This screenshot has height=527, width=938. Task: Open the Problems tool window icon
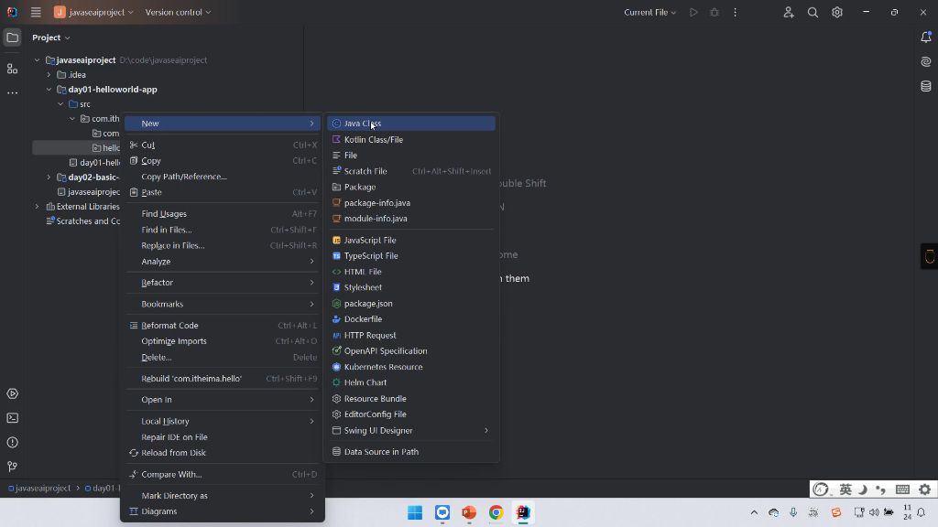pyautogui.click(x=12, y=443)
